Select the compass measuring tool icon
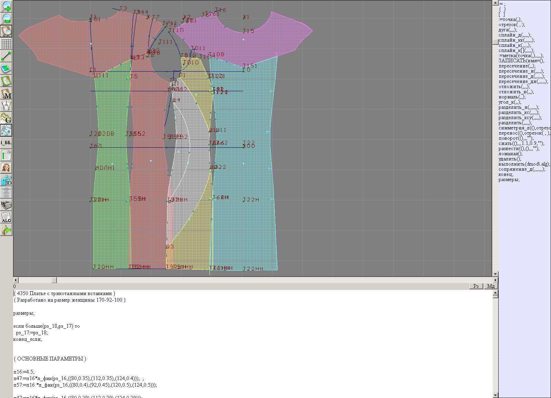Image resolution: width=551 pixels, height=398 pixels. click(x=6, y=106)
